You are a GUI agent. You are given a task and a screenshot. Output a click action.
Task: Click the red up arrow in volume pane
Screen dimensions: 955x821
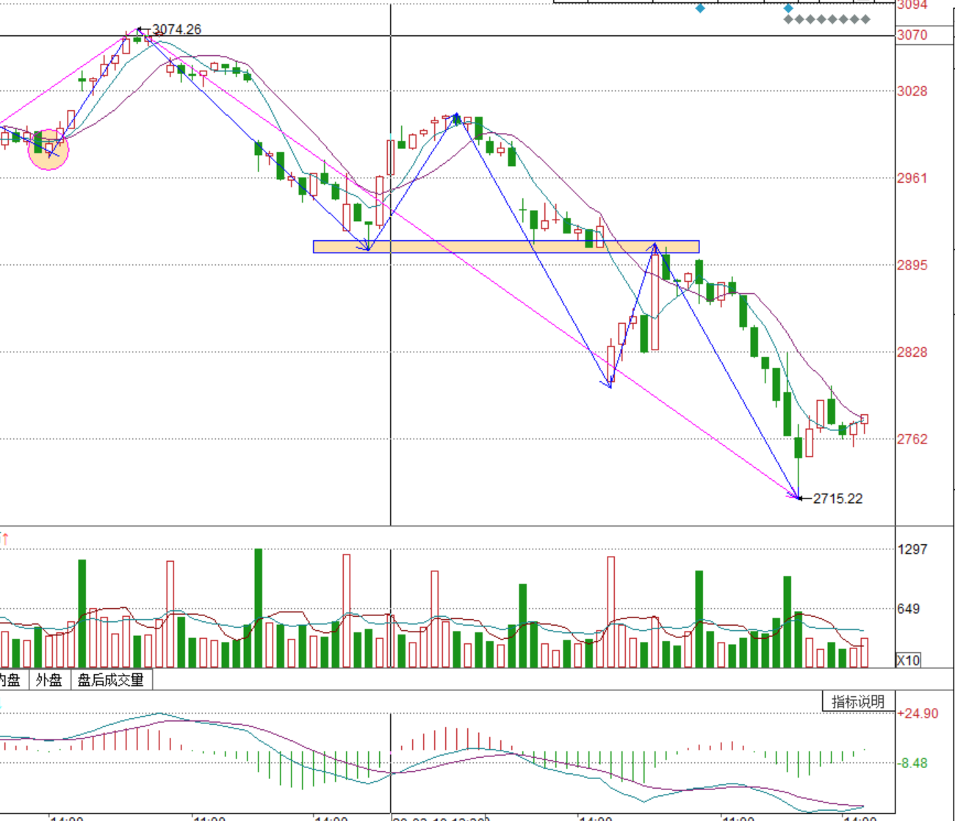coord(5,539)
